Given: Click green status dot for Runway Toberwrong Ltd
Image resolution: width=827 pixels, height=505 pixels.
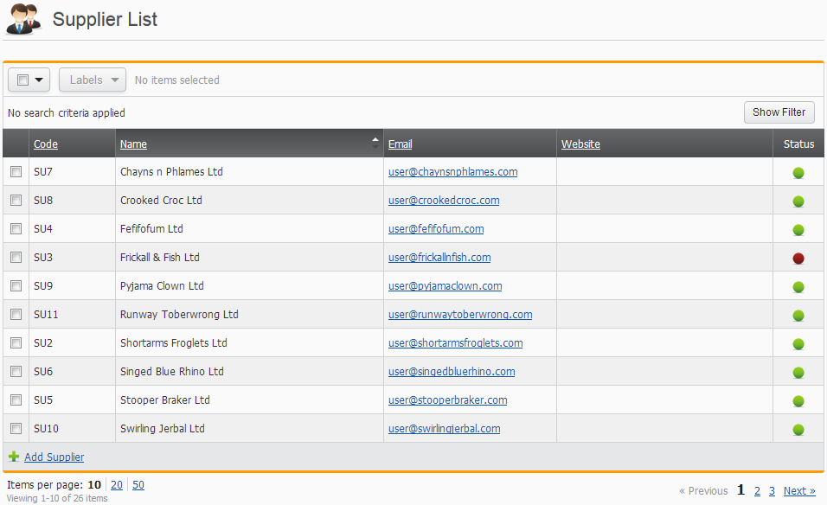Looking at the screenshot, I should click(798, 316).
